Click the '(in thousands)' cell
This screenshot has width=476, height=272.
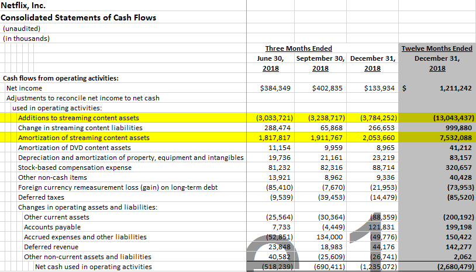(26, 39)
